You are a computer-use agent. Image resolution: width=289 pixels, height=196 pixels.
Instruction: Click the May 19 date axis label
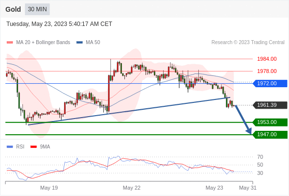click(x=49, y=188)
